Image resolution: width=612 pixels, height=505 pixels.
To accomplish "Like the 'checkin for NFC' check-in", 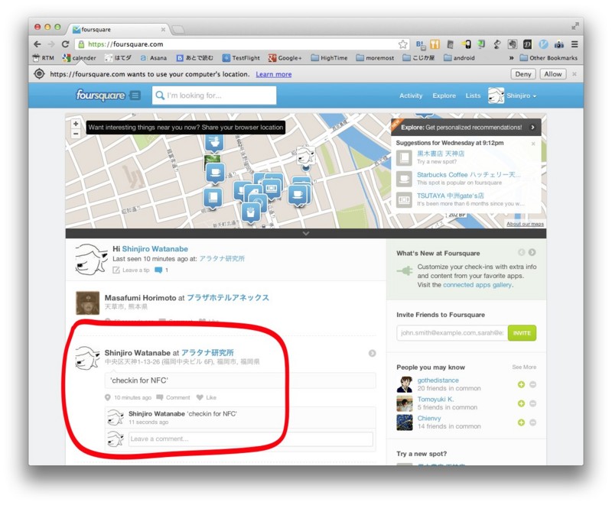I will (x=207, y=397).
